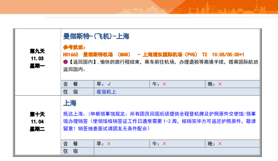Click the Eiffel Tower silhouette in the banner
Viewport: 278px width, 161px height.
coord(257,6)
